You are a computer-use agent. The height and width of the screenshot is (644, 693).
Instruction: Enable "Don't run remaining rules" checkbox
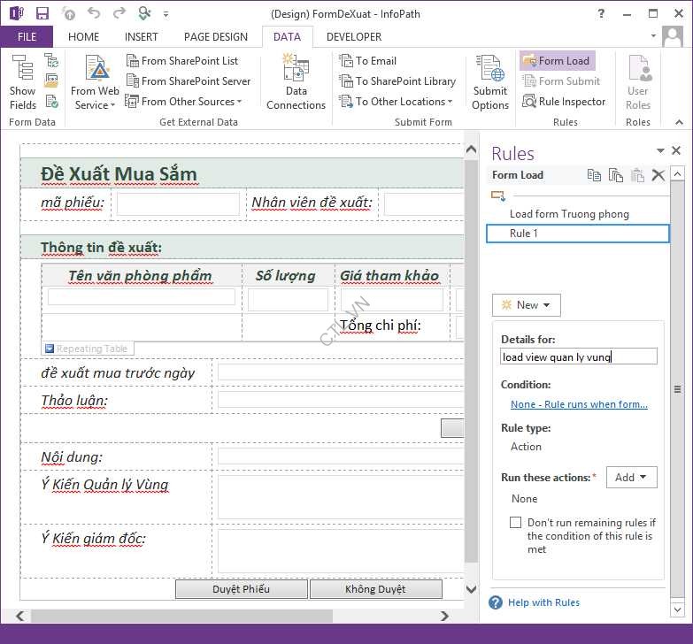pyautogui.click(x=515, y=523)
